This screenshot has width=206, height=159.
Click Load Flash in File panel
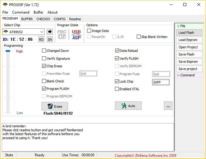pyautogui.click(x=189, y=32)
